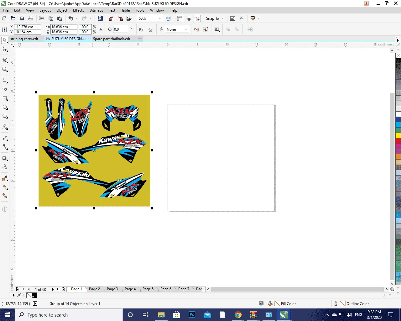
Task: Expand the Snap To dropdown
Action: (x=223, y=18)
